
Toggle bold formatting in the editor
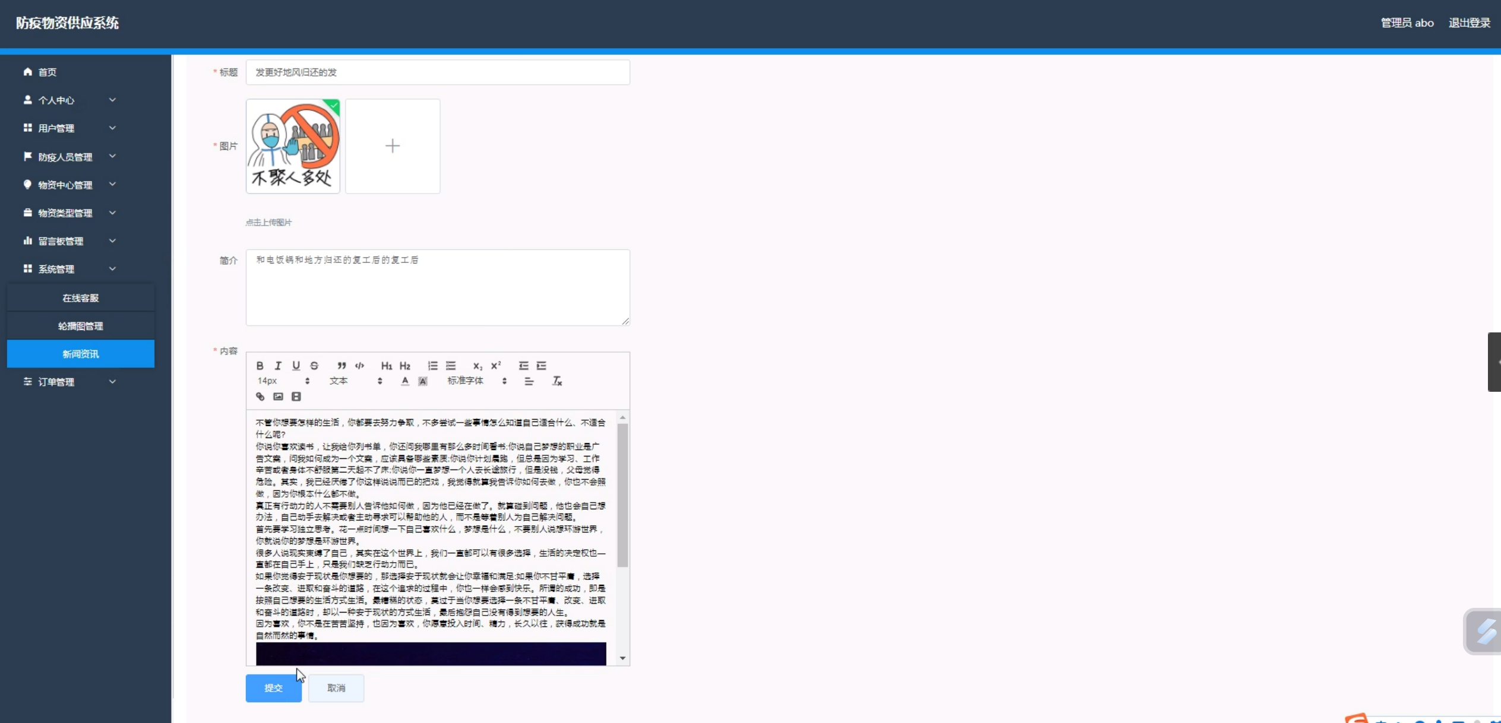click(x=260, y=366)
